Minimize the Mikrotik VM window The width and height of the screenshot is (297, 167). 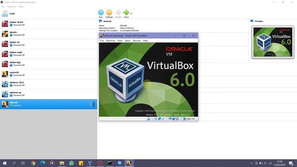coord(175,36)
